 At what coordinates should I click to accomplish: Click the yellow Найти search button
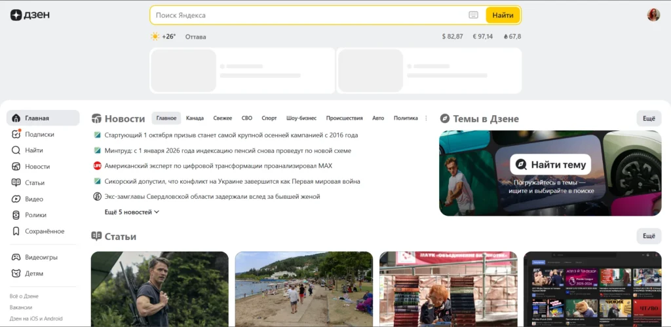[x=503, y=15]
